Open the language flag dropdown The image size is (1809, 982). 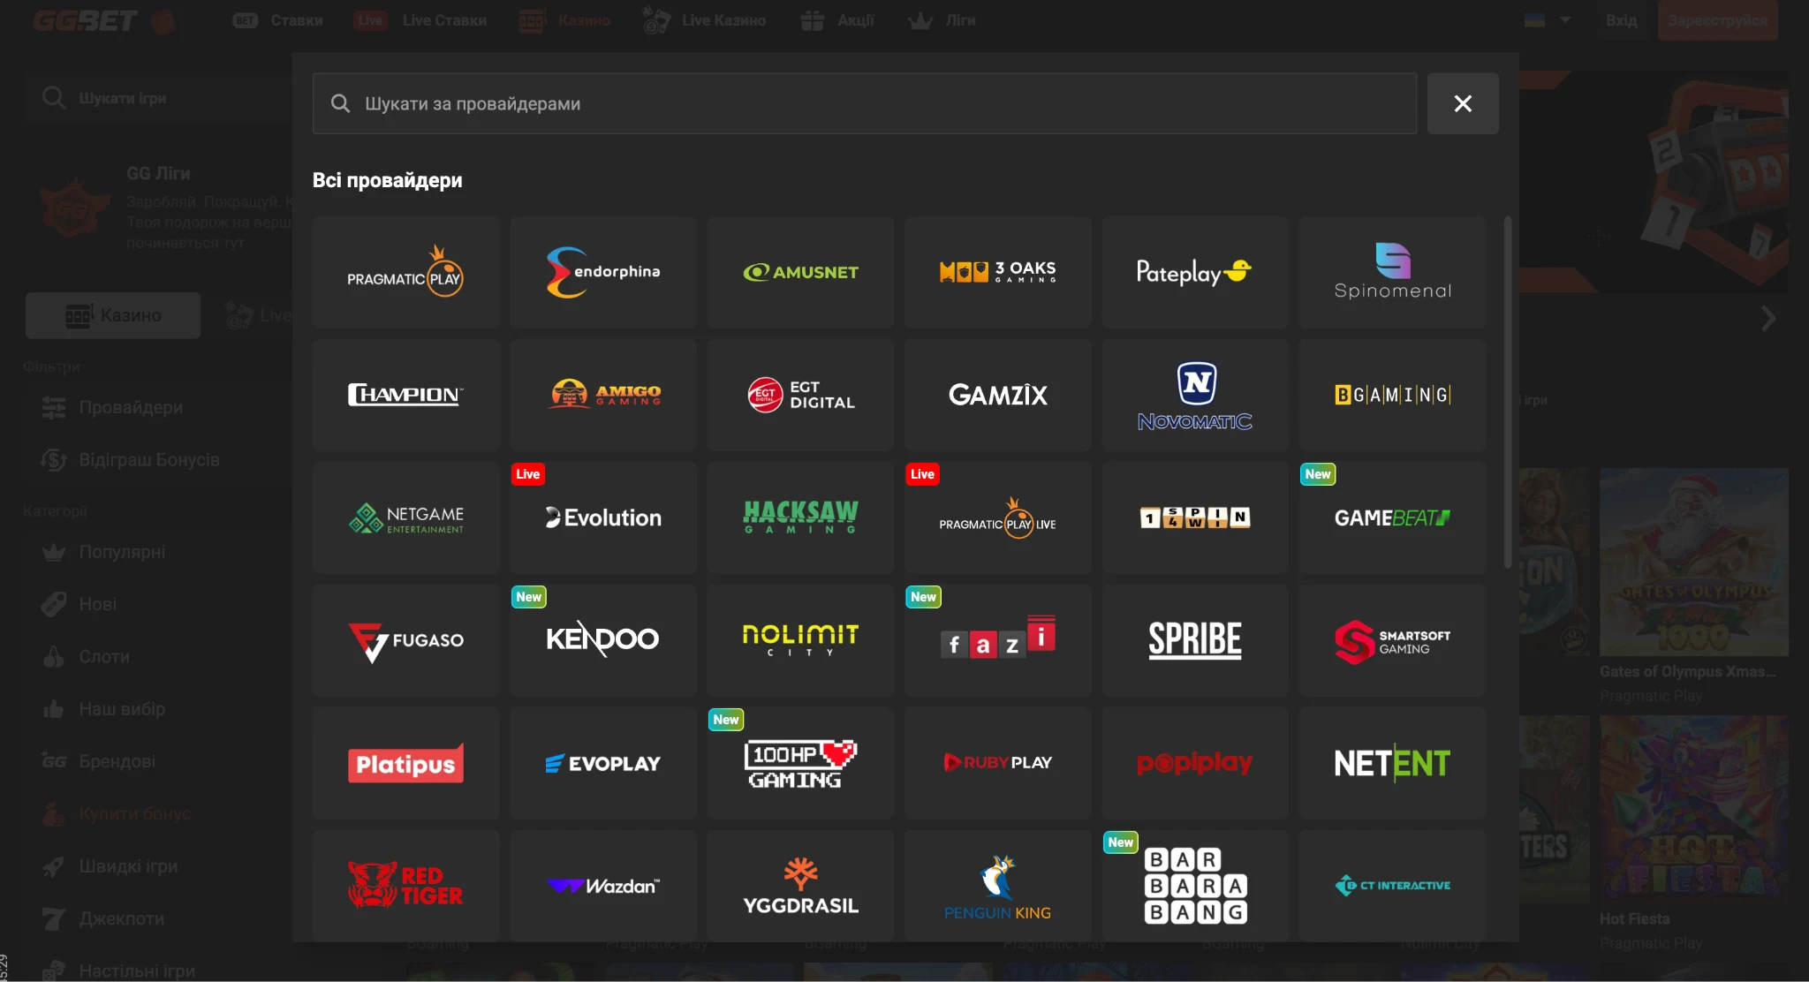[x=1548, y=19]
